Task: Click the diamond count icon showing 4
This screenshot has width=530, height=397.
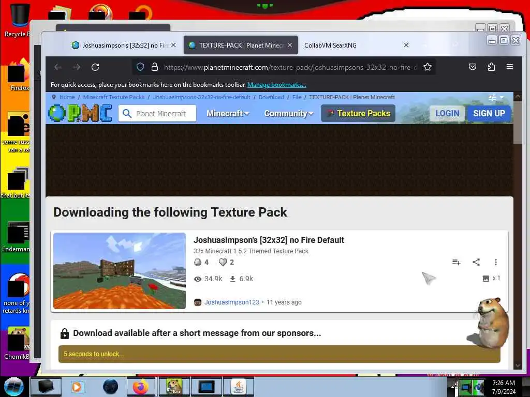Action: [x=198, y=262]
